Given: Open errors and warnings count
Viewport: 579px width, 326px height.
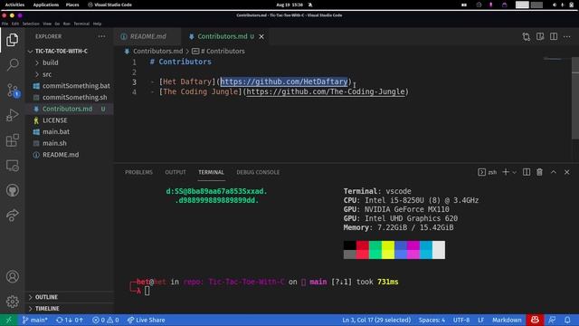Looking at the screenshot, I should (x=105, y=320).
